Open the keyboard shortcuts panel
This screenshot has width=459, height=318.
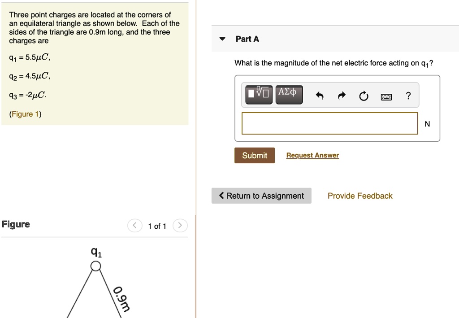pyautogui.click(x=386, y=96)
